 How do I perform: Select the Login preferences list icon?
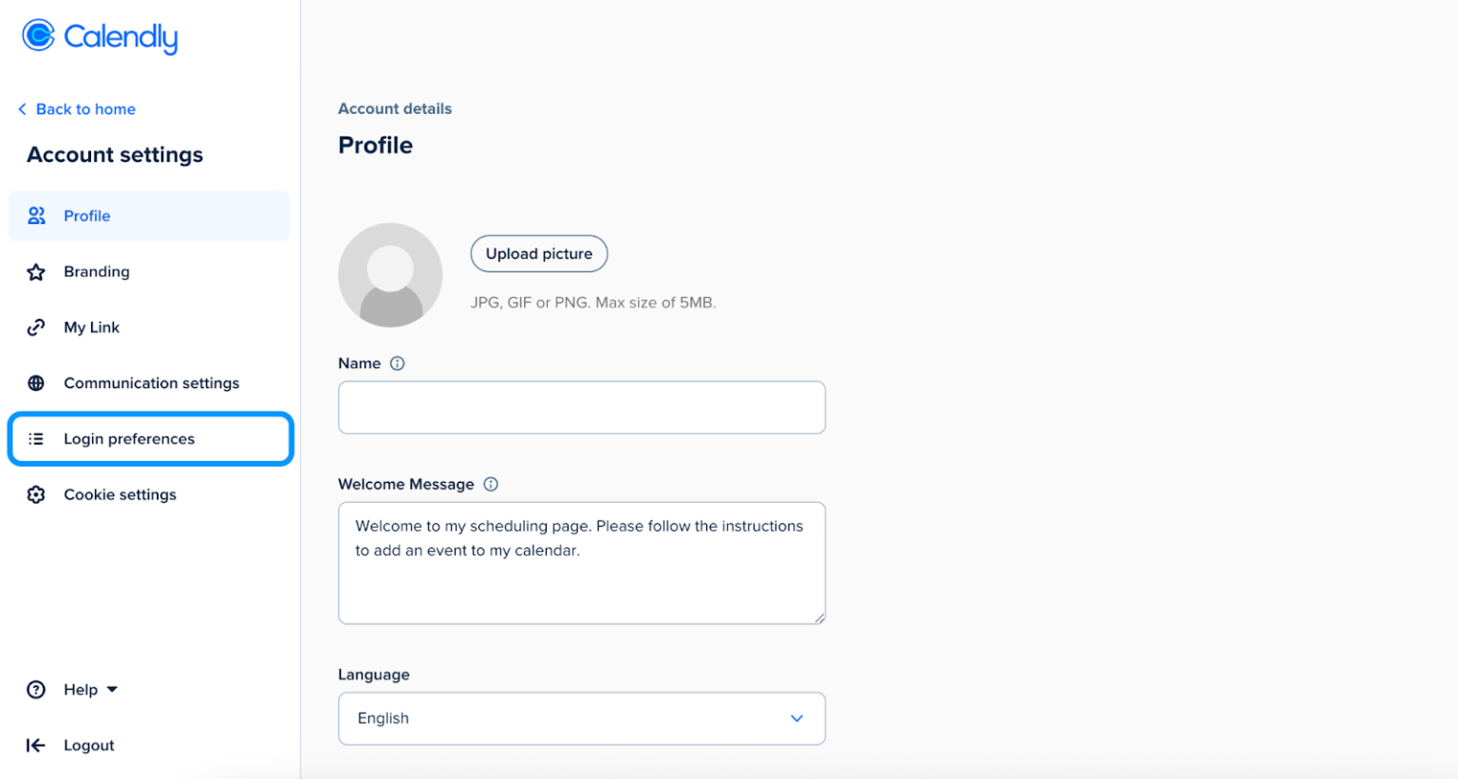(x=36, y=438)
